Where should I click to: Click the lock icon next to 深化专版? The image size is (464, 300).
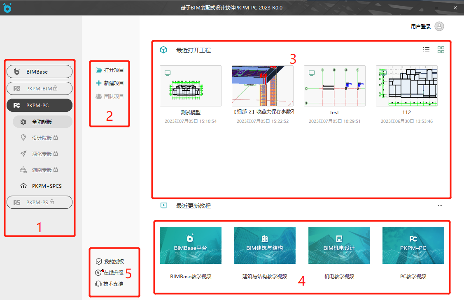(x=56, y=154)
